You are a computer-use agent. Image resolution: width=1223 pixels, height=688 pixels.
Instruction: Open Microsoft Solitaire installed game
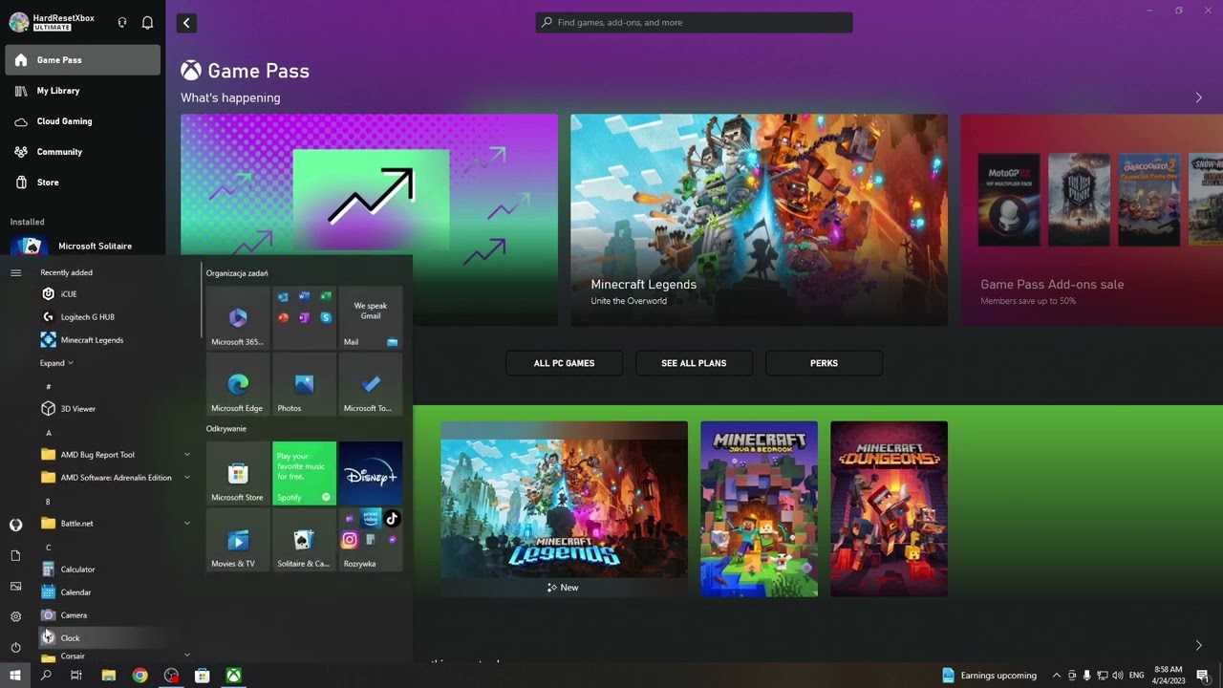[x=82, y=246]
